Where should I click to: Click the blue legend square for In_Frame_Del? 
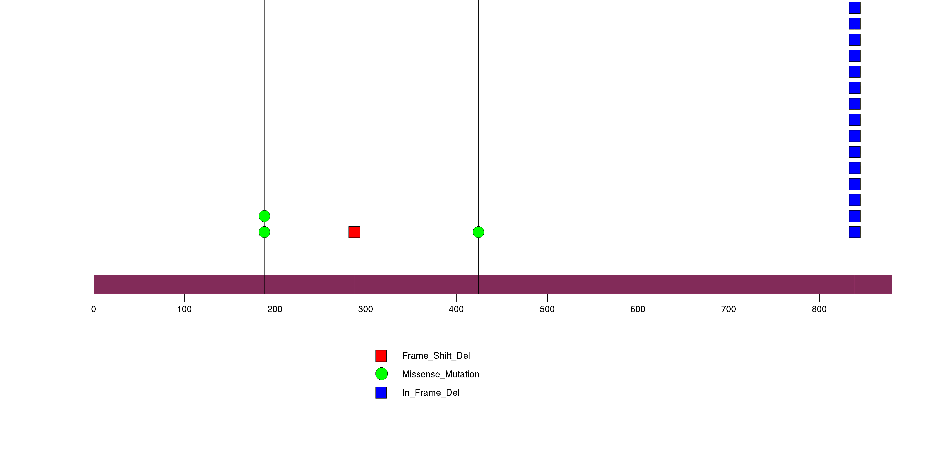tap(381, 392)
